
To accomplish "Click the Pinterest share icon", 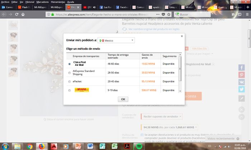I will [x=242, y=75].
